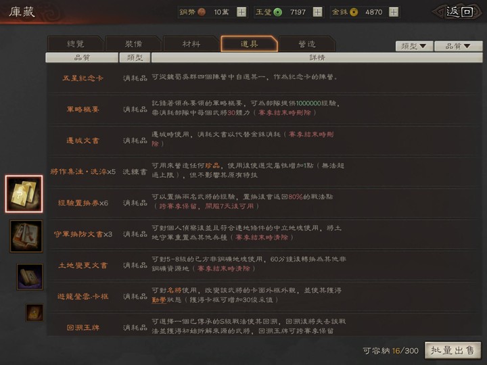Go to the 營造 tab
This screenshot has height=365, width=487.
[x=306, y=44]
